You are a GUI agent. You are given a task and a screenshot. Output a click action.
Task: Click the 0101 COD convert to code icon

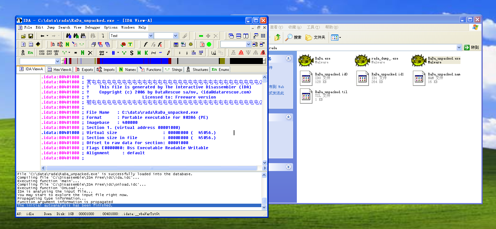coord(42,53)
